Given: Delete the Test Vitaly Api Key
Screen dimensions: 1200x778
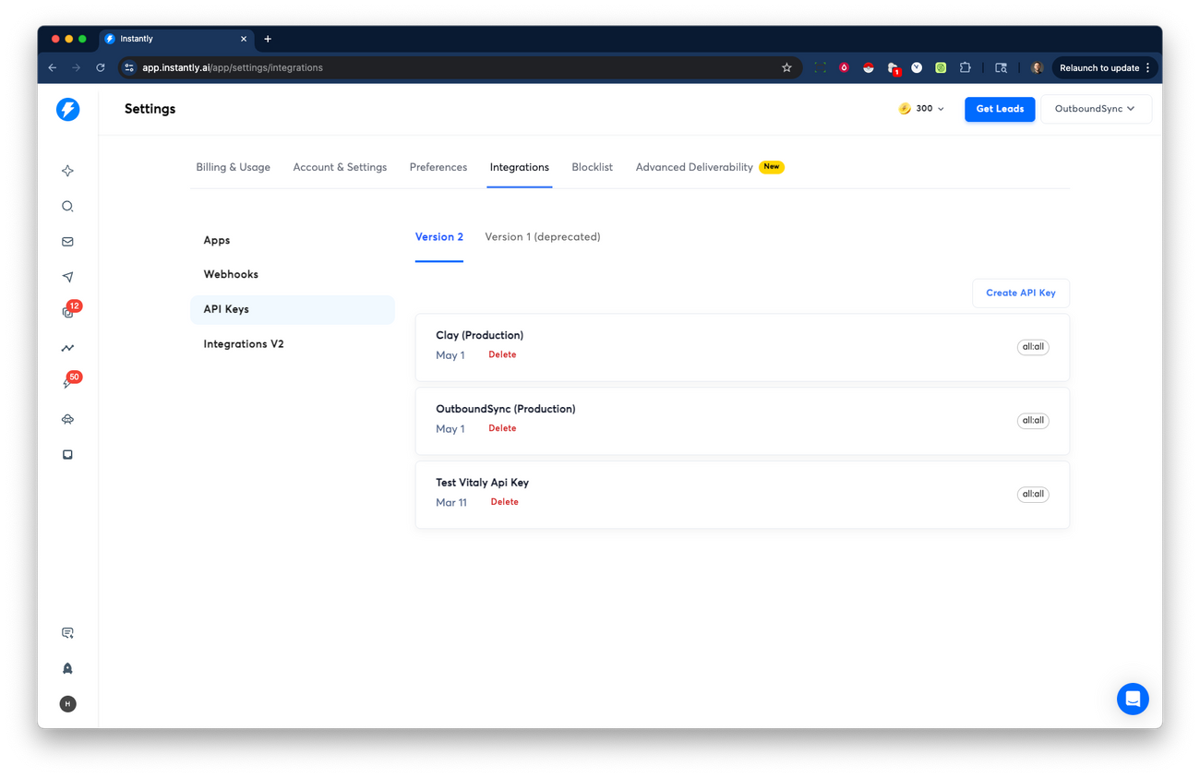Looking at the screenshot, I should (504, 501).
